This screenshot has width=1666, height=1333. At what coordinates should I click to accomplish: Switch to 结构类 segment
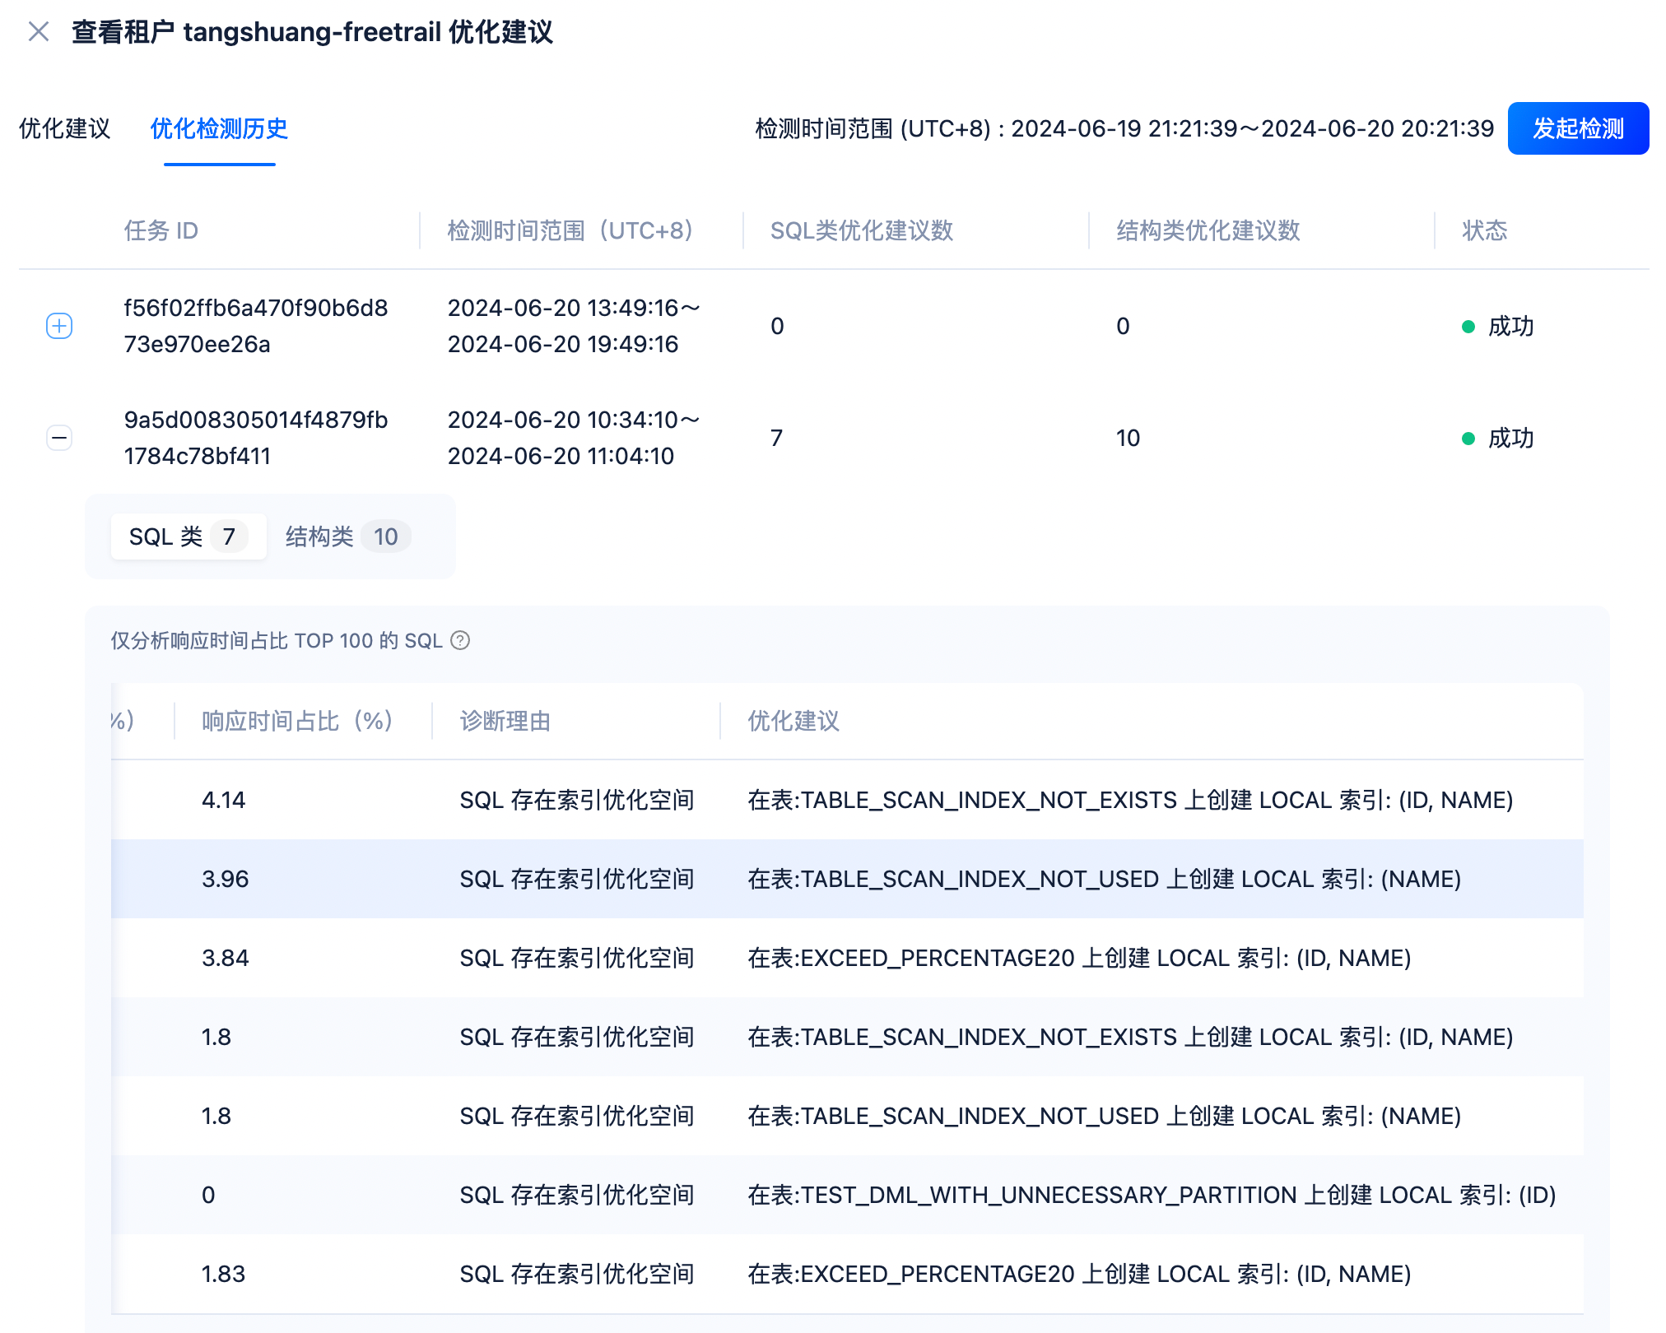(342, 536)
